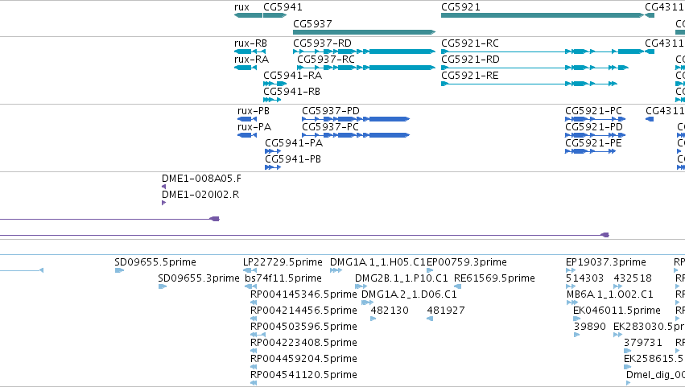Click the rux-PB protein label
Screen dimensions: 685x387
pos(254,111)
